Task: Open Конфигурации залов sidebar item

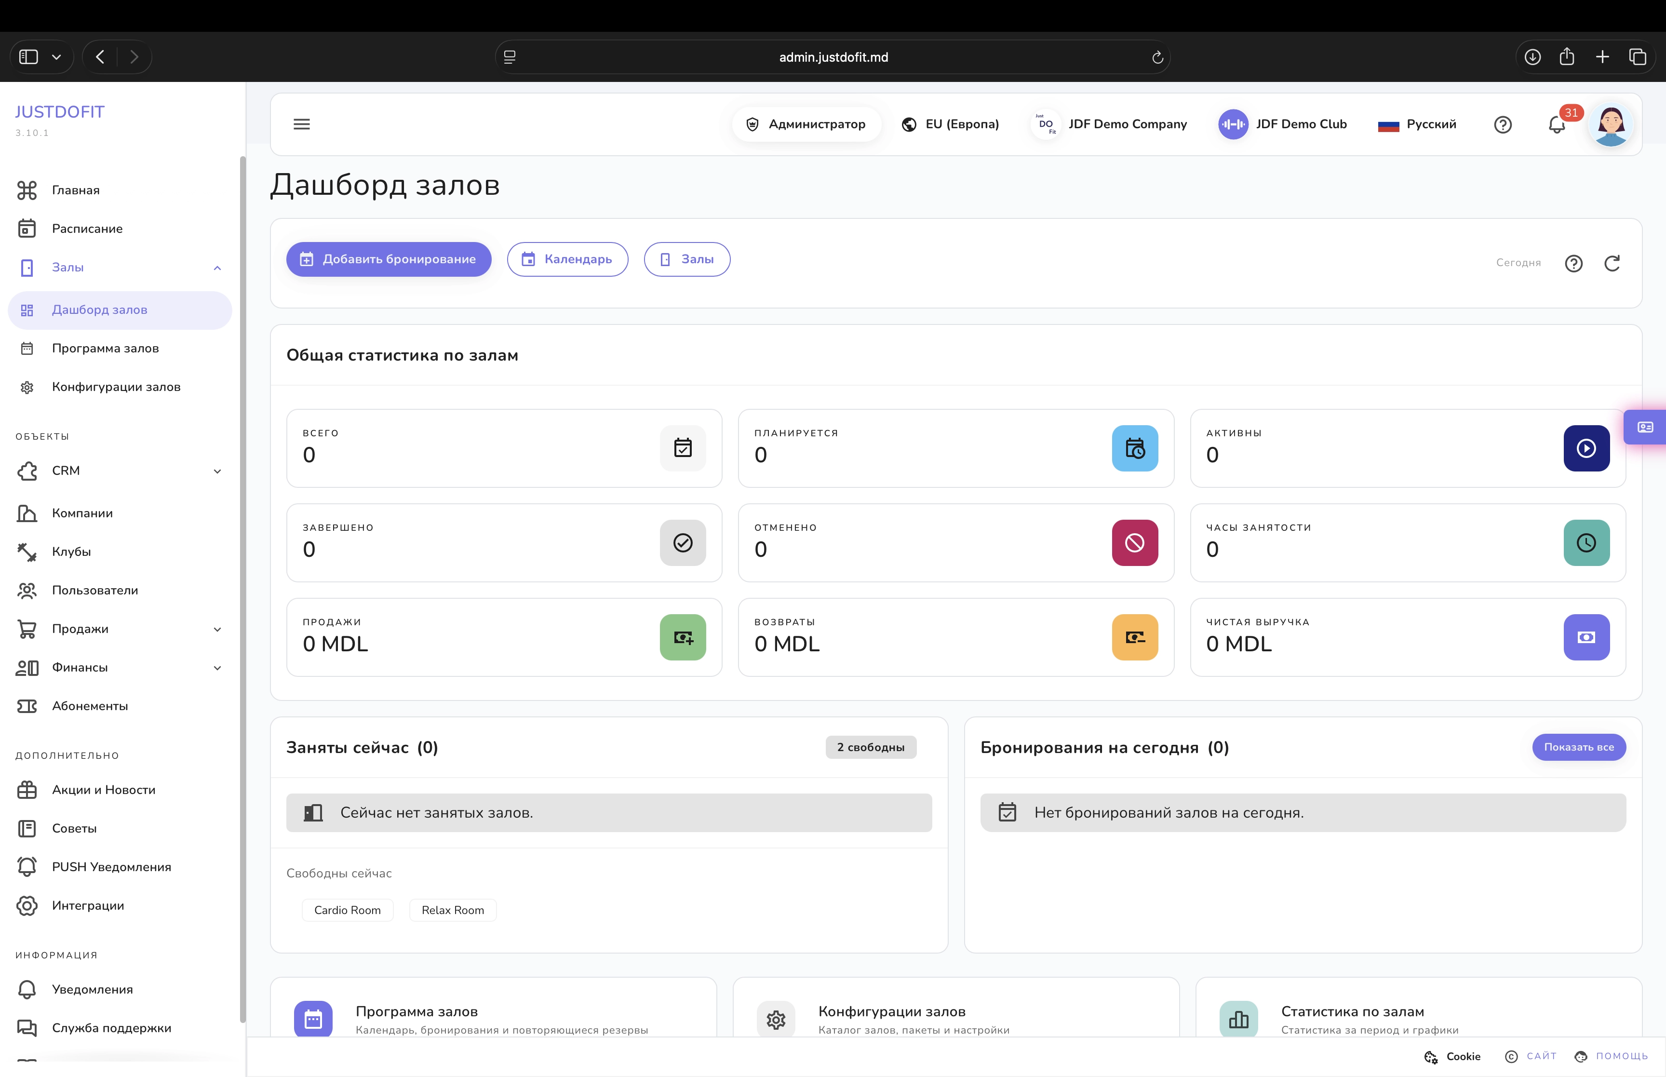Action: coord(120,387)
